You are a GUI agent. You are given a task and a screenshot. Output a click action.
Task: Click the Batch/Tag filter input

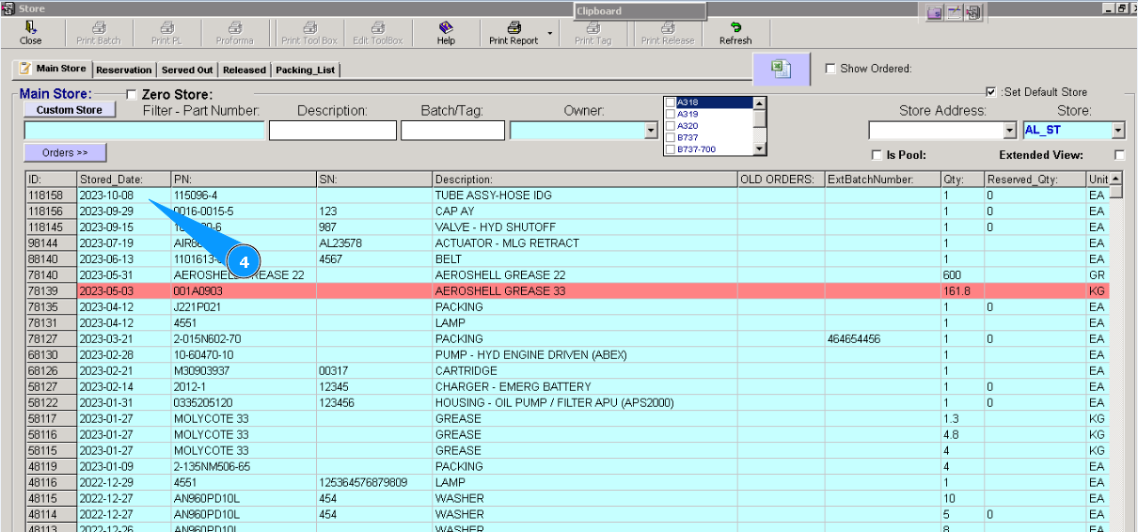coord(452,131)
